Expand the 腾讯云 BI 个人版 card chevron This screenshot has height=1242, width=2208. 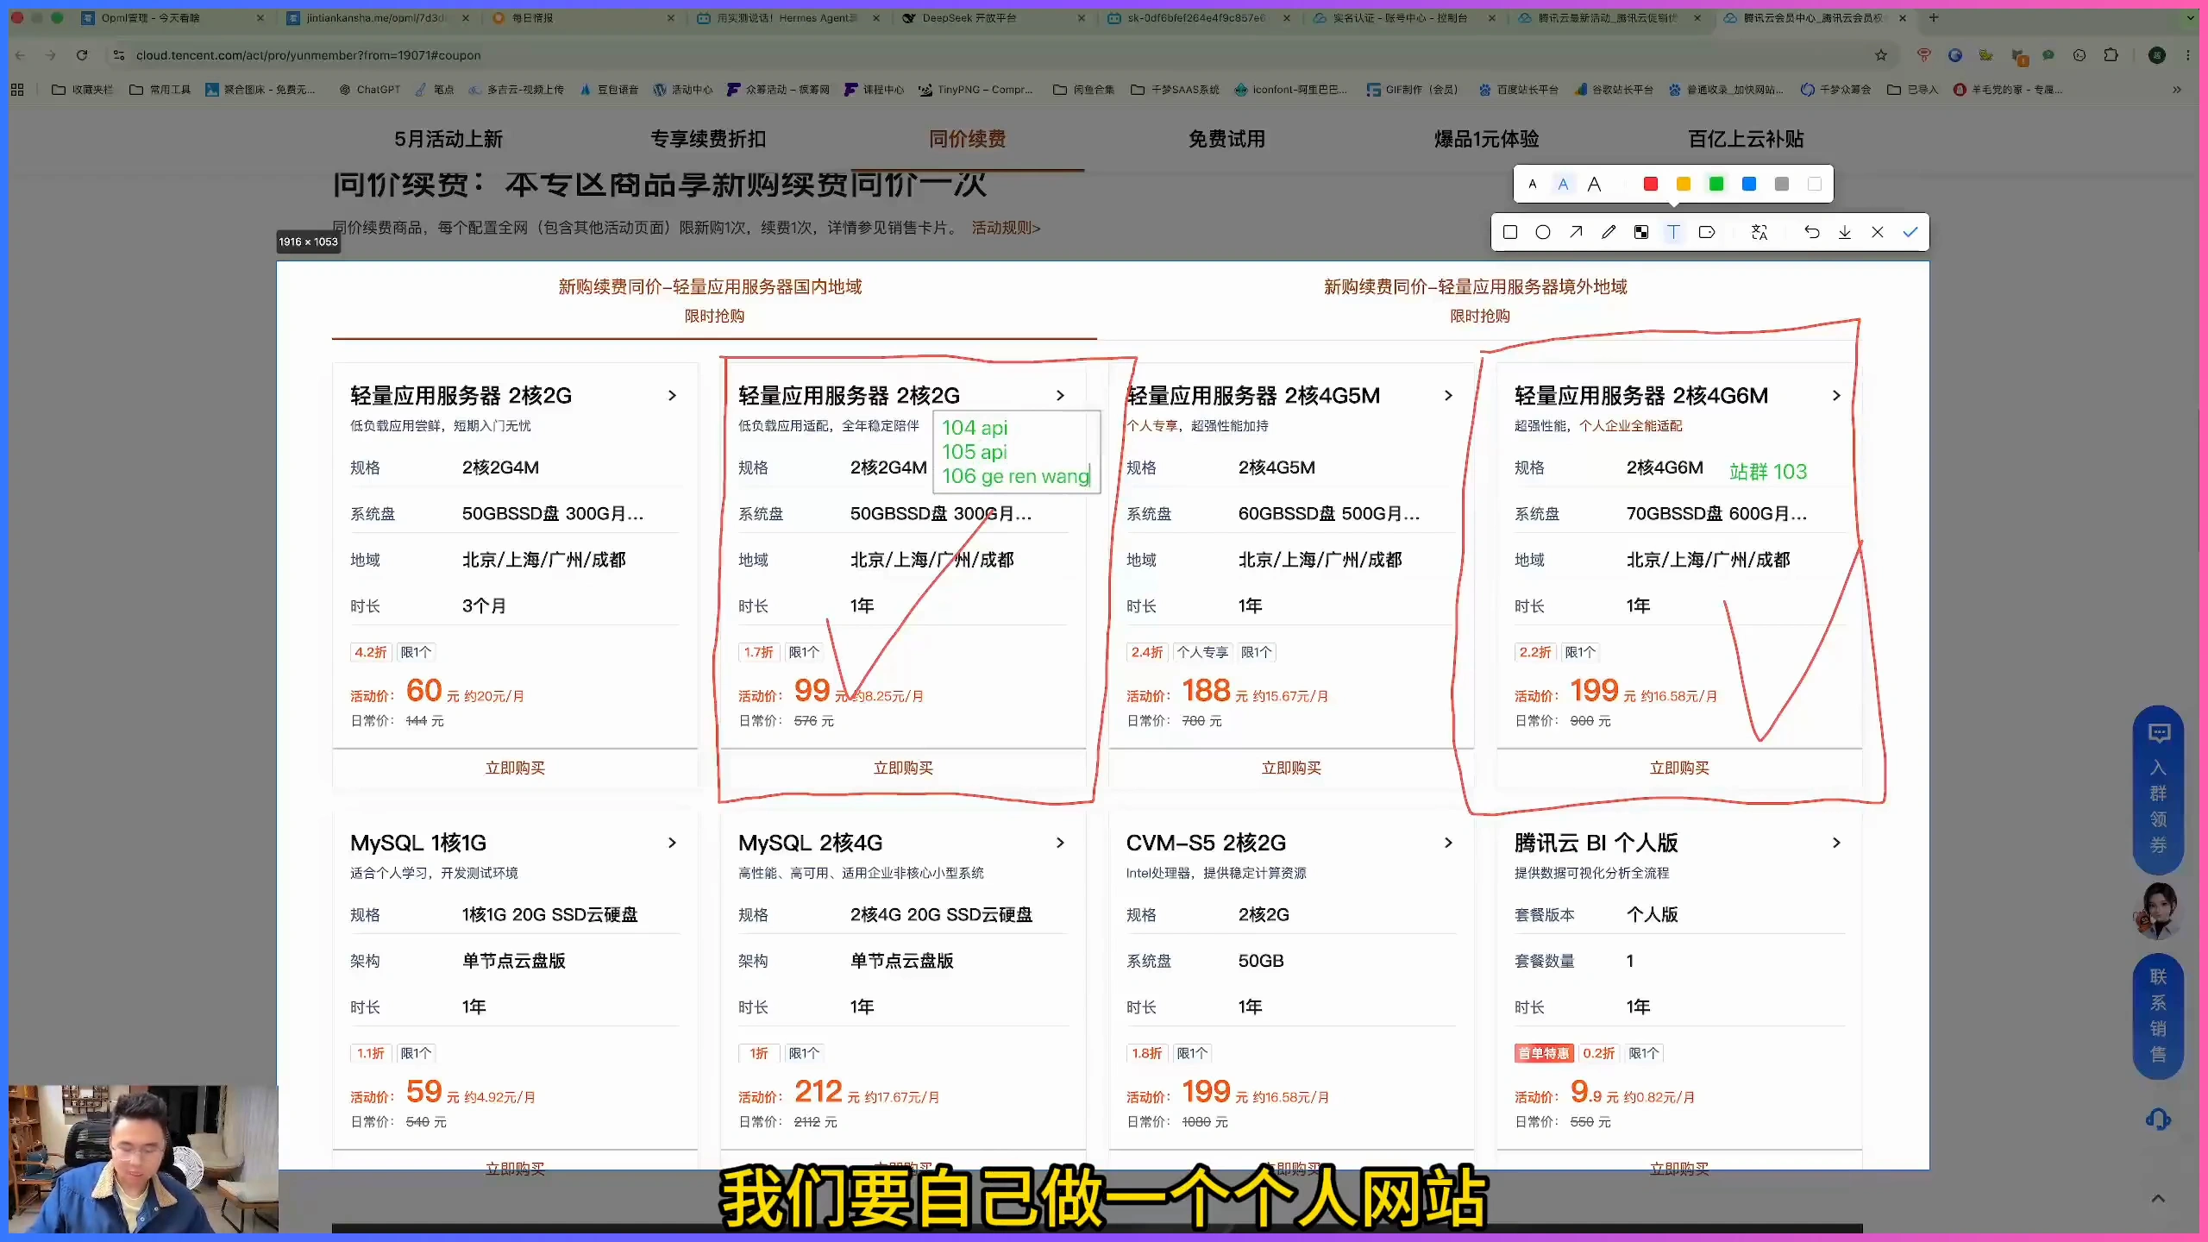1836,843
